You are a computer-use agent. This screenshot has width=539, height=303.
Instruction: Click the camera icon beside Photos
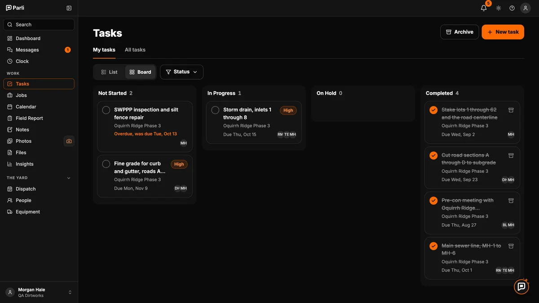tap(69, 141)
